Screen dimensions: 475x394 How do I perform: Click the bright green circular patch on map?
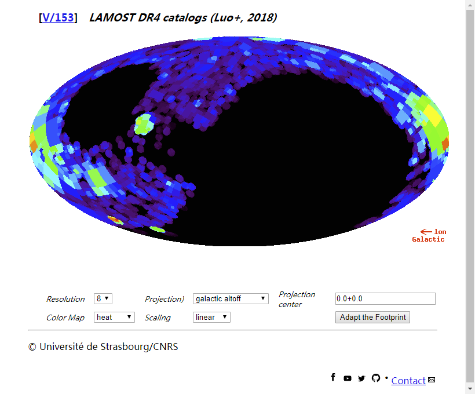tap(142, 123)
